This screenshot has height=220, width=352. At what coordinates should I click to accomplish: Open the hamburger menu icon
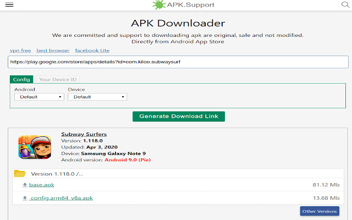tap(9, 5)
